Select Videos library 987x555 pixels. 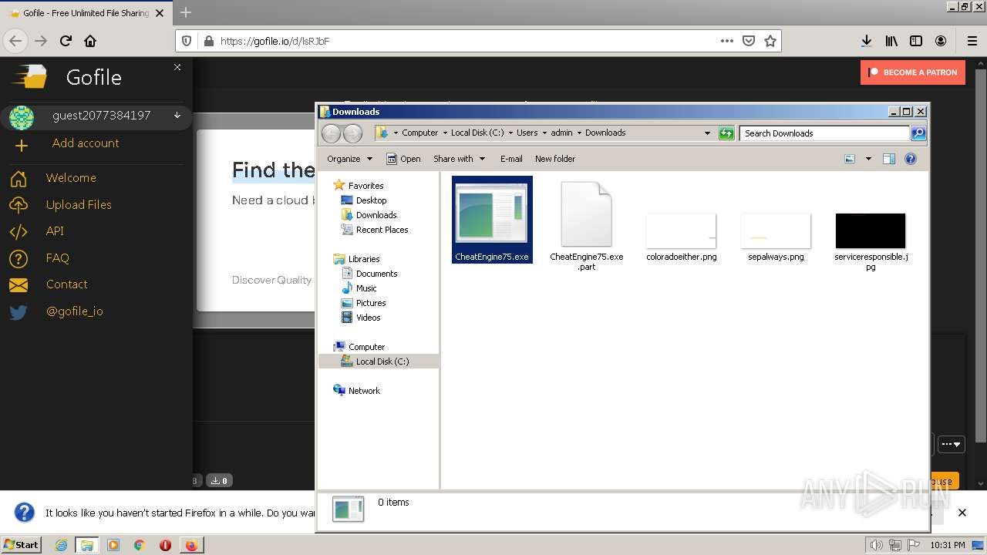pyautogui.click(x=368, y=318)
